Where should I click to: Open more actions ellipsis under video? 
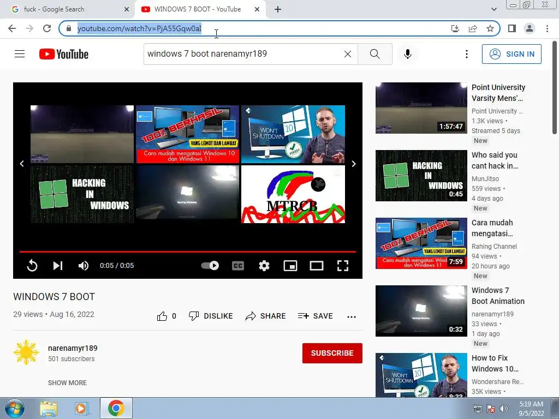pyautogui.click(x=352, y=317)
